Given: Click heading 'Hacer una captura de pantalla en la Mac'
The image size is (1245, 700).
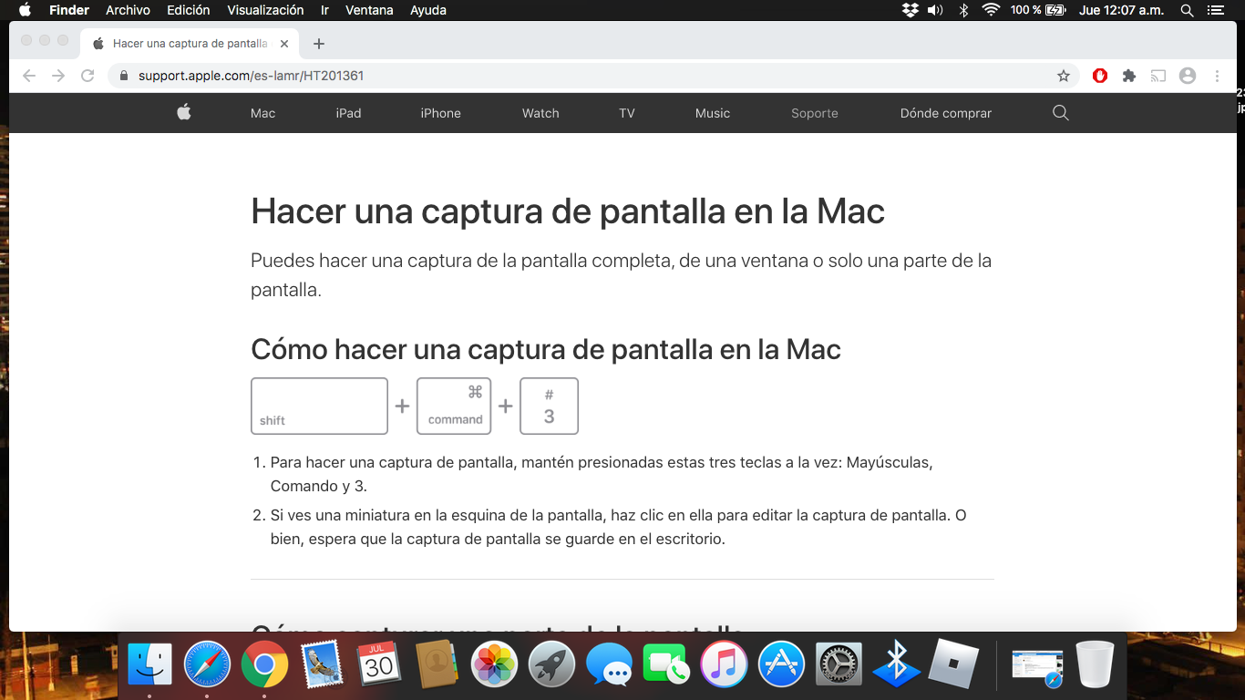Looking at the screenshot, I should 568,211.
